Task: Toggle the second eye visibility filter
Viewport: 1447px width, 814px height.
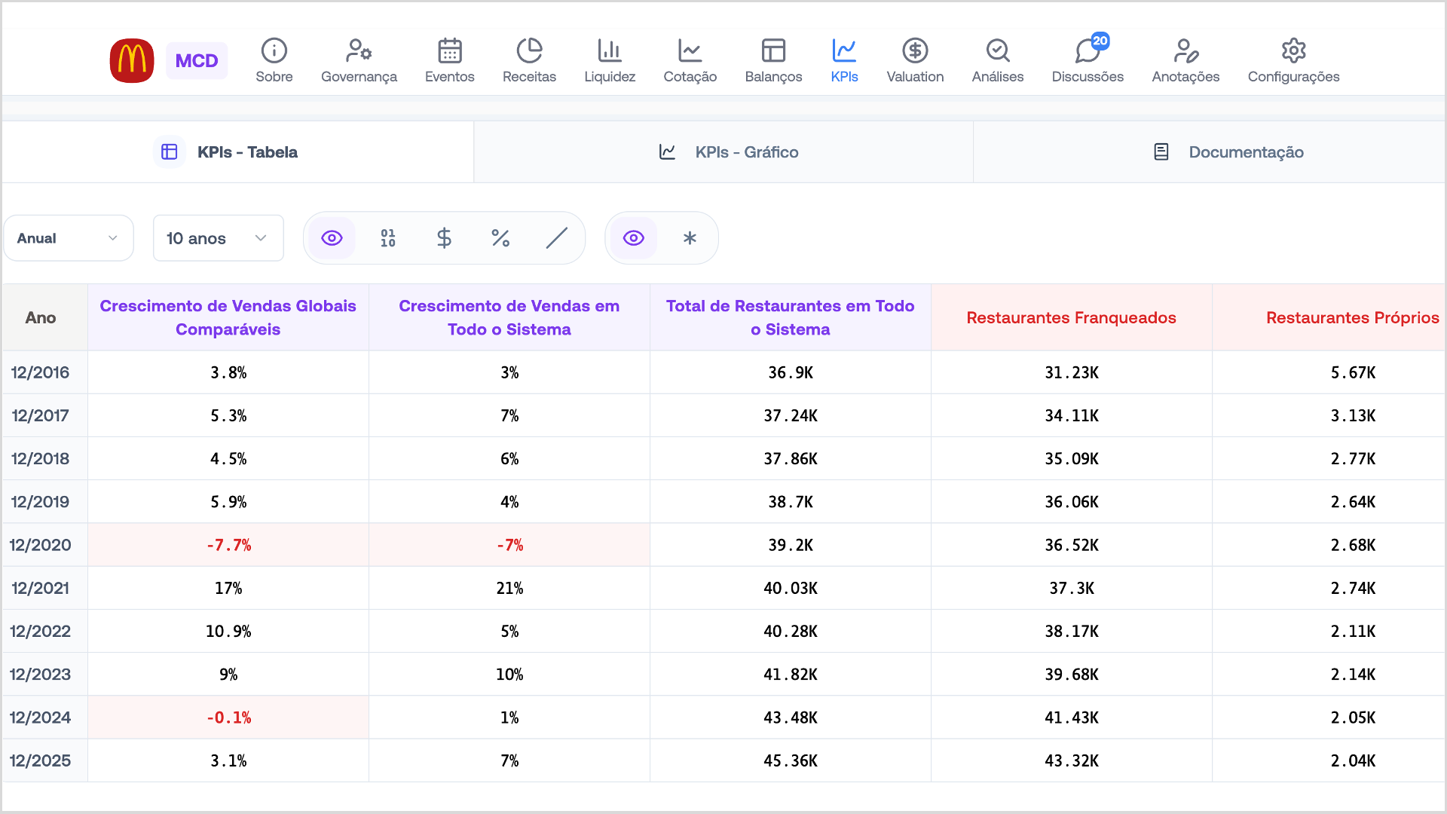Action: 634,238
